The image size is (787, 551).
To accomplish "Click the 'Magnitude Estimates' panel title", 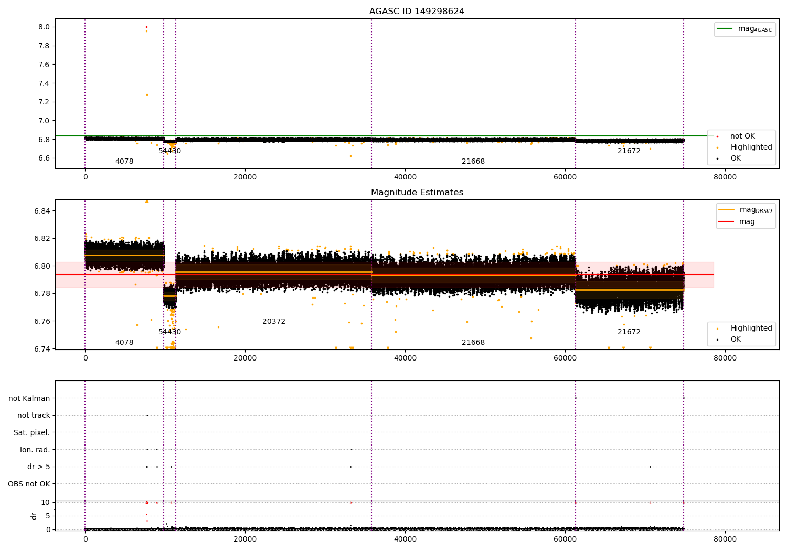I will pos(417,193).
